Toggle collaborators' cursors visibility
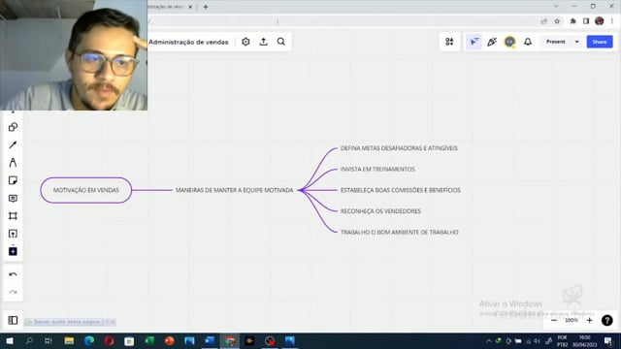 click(474, 42)
